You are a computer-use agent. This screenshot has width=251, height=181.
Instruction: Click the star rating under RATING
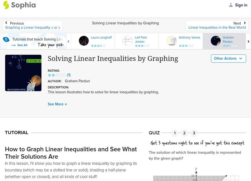tap(57, 75)
